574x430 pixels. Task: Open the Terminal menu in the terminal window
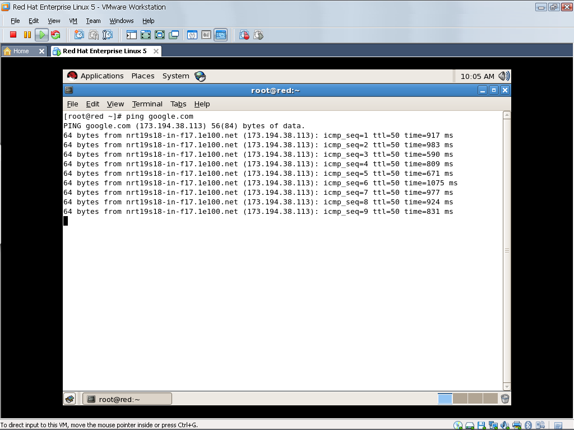tap(147, 104)
